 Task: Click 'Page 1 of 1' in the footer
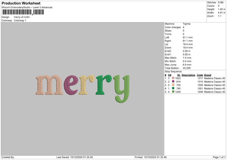219,157
